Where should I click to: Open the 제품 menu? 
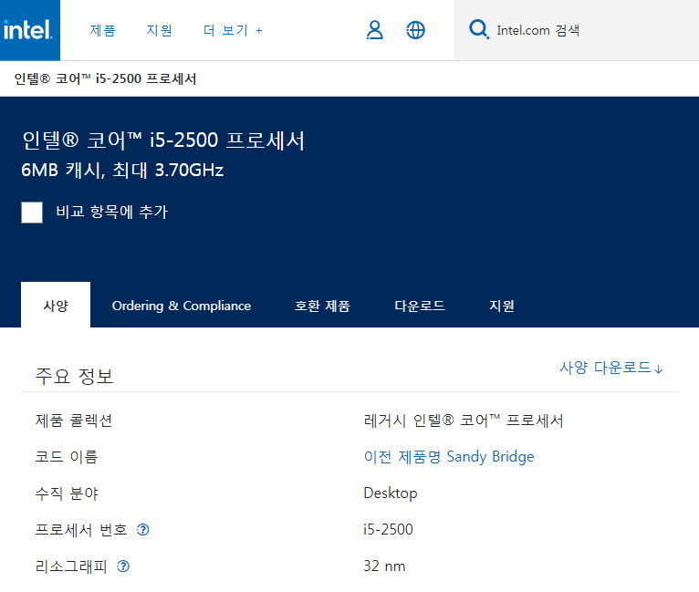click(102, 30)
